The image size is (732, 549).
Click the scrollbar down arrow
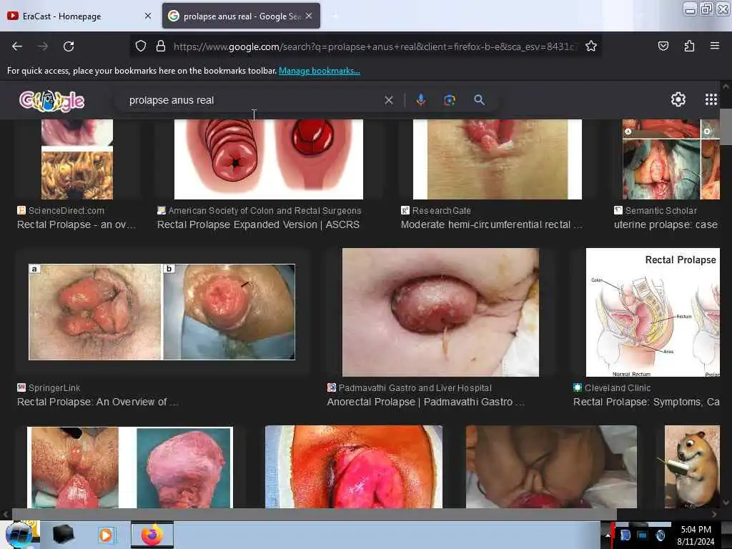726,503
